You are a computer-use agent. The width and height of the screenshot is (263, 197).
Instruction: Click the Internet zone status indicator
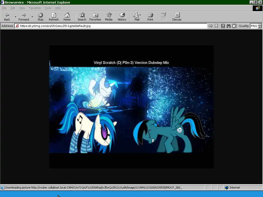(232, 188)
